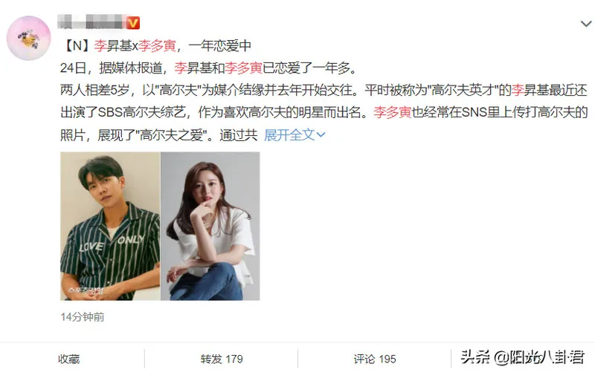Click the 李多寅 link before 也经常在SNS

click(393, 113)
